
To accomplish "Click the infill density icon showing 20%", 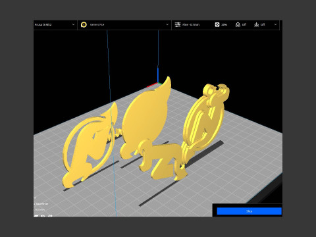I will [217, 24].
